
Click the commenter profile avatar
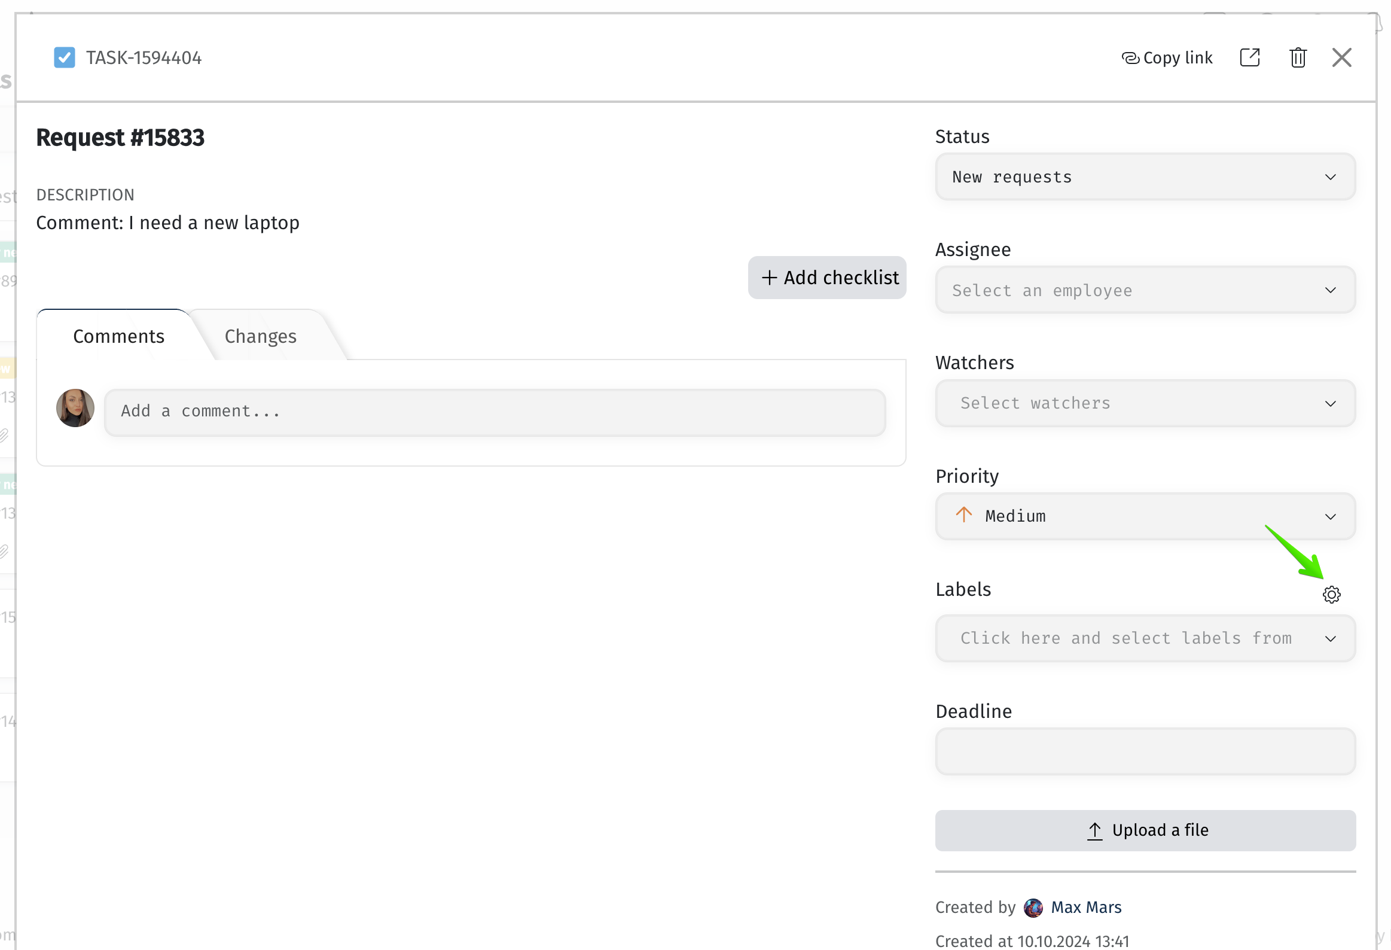point(75,408)
